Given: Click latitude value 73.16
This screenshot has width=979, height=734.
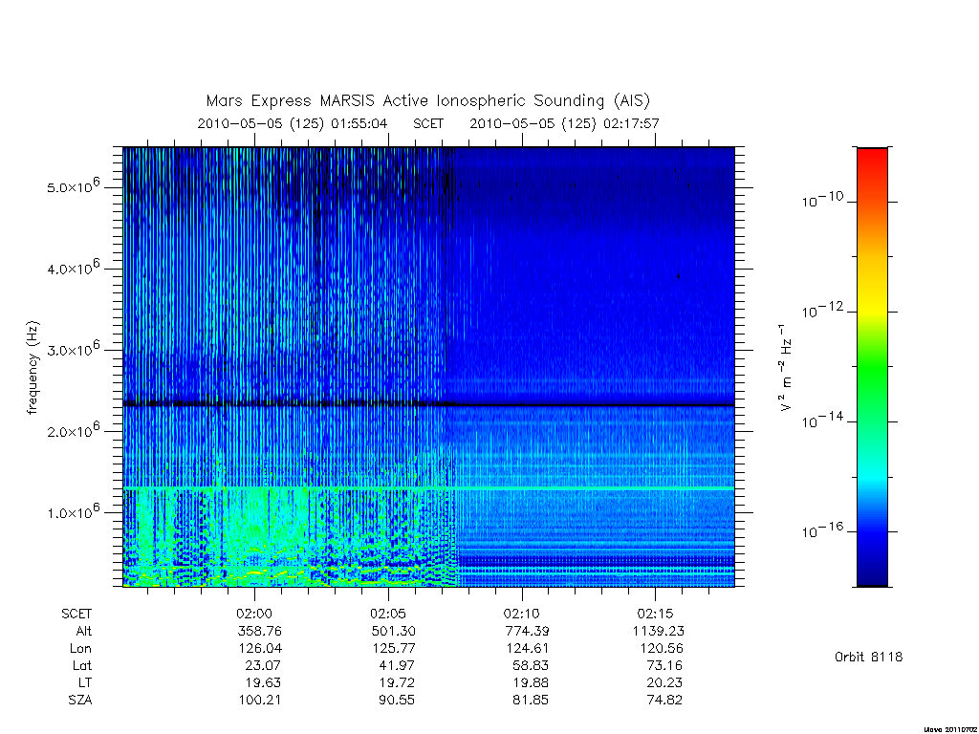Looking at the screenshot, I should (664, 666).
